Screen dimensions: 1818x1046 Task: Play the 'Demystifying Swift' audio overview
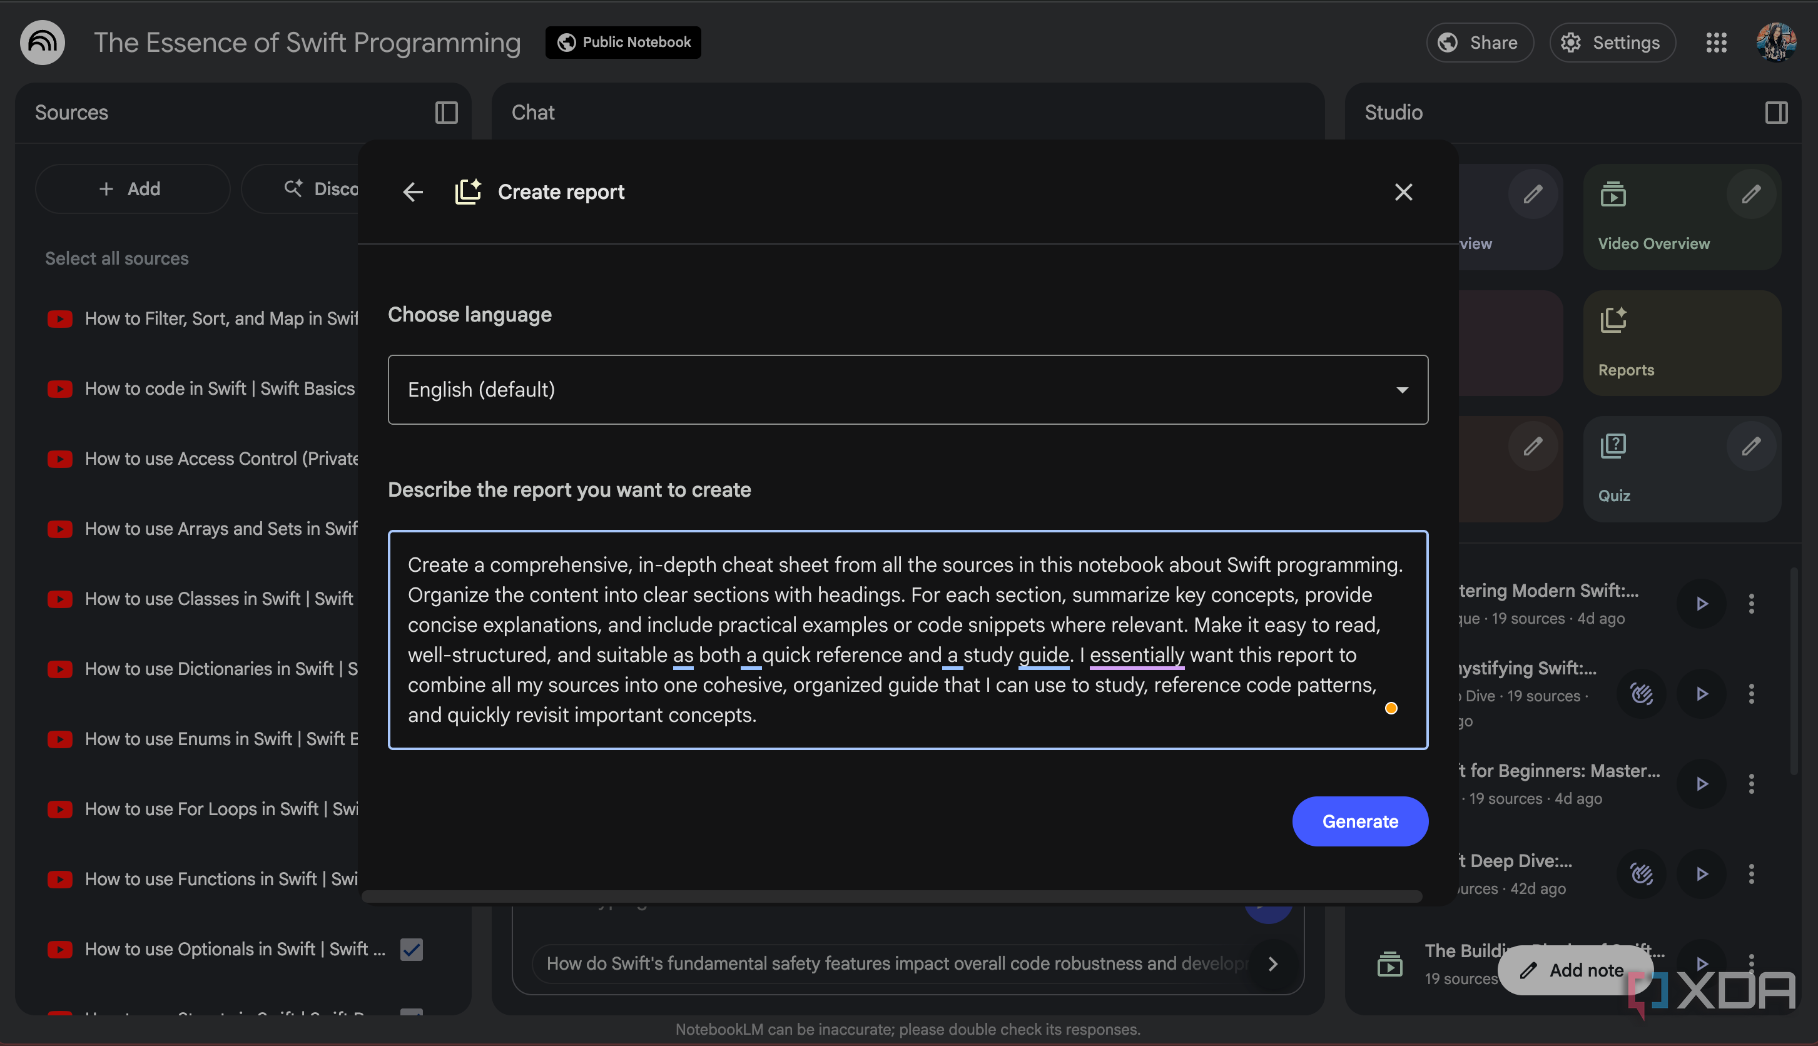pyautogui.click(x=1701, y=693)
